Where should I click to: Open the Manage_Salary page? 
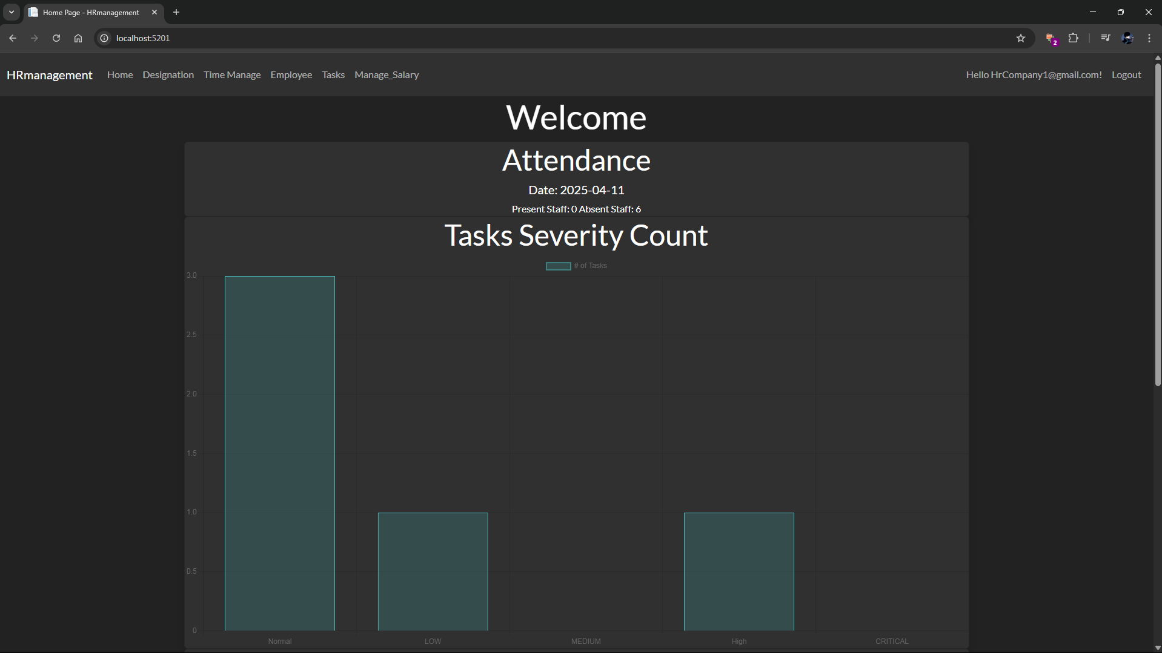387,75
